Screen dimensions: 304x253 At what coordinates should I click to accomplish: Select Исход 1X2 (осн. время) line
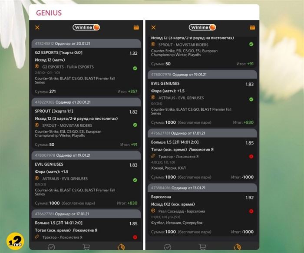(x=173, y=204)
